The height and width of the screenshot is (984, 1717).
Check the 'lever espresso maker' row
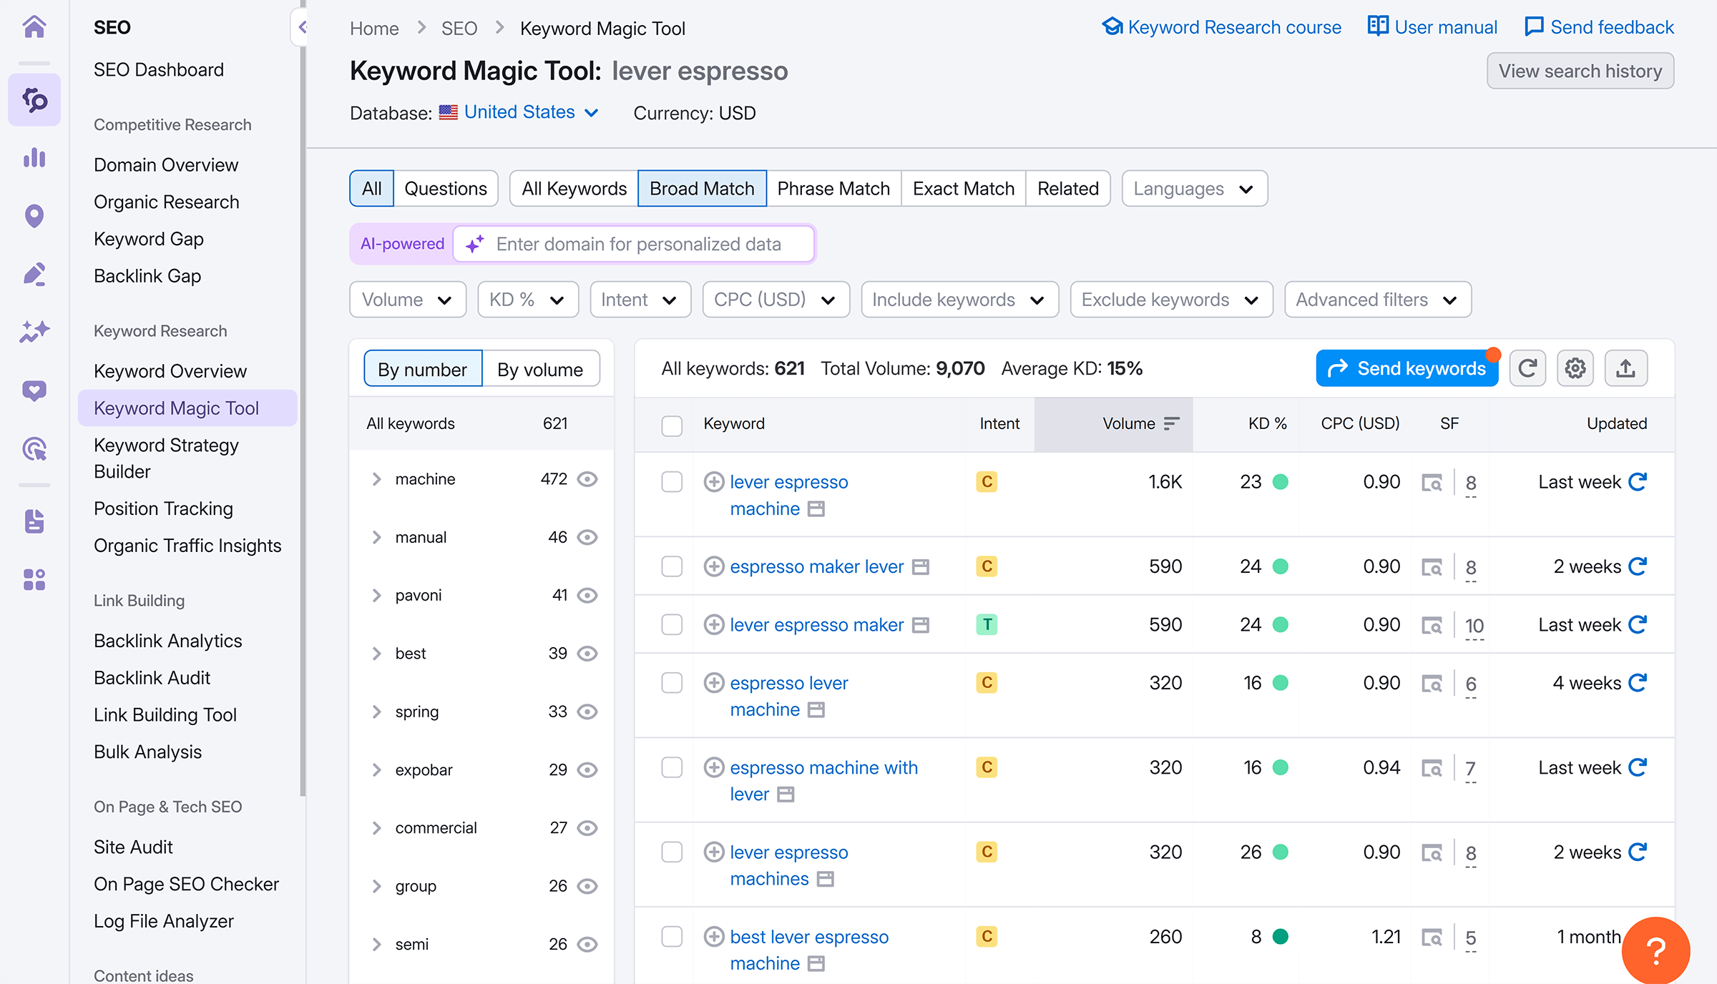[672, 625]
